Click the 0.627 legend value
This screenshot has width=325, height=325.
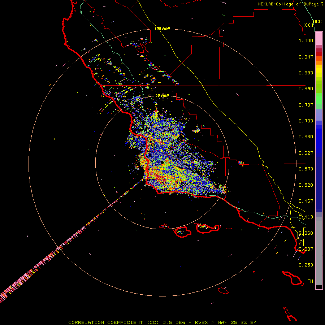point(306,153)
